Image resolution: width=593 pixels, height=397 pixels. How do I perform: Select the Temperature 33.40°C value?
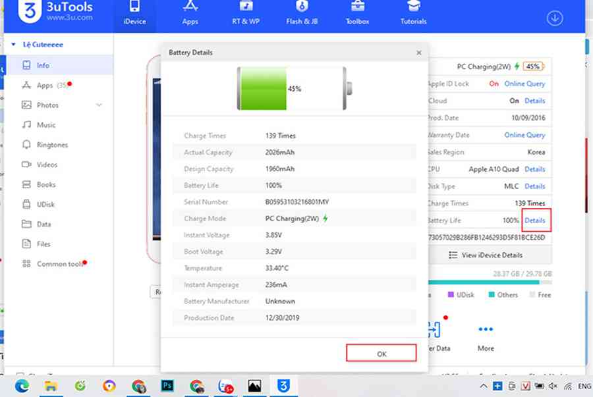point(277,268)
